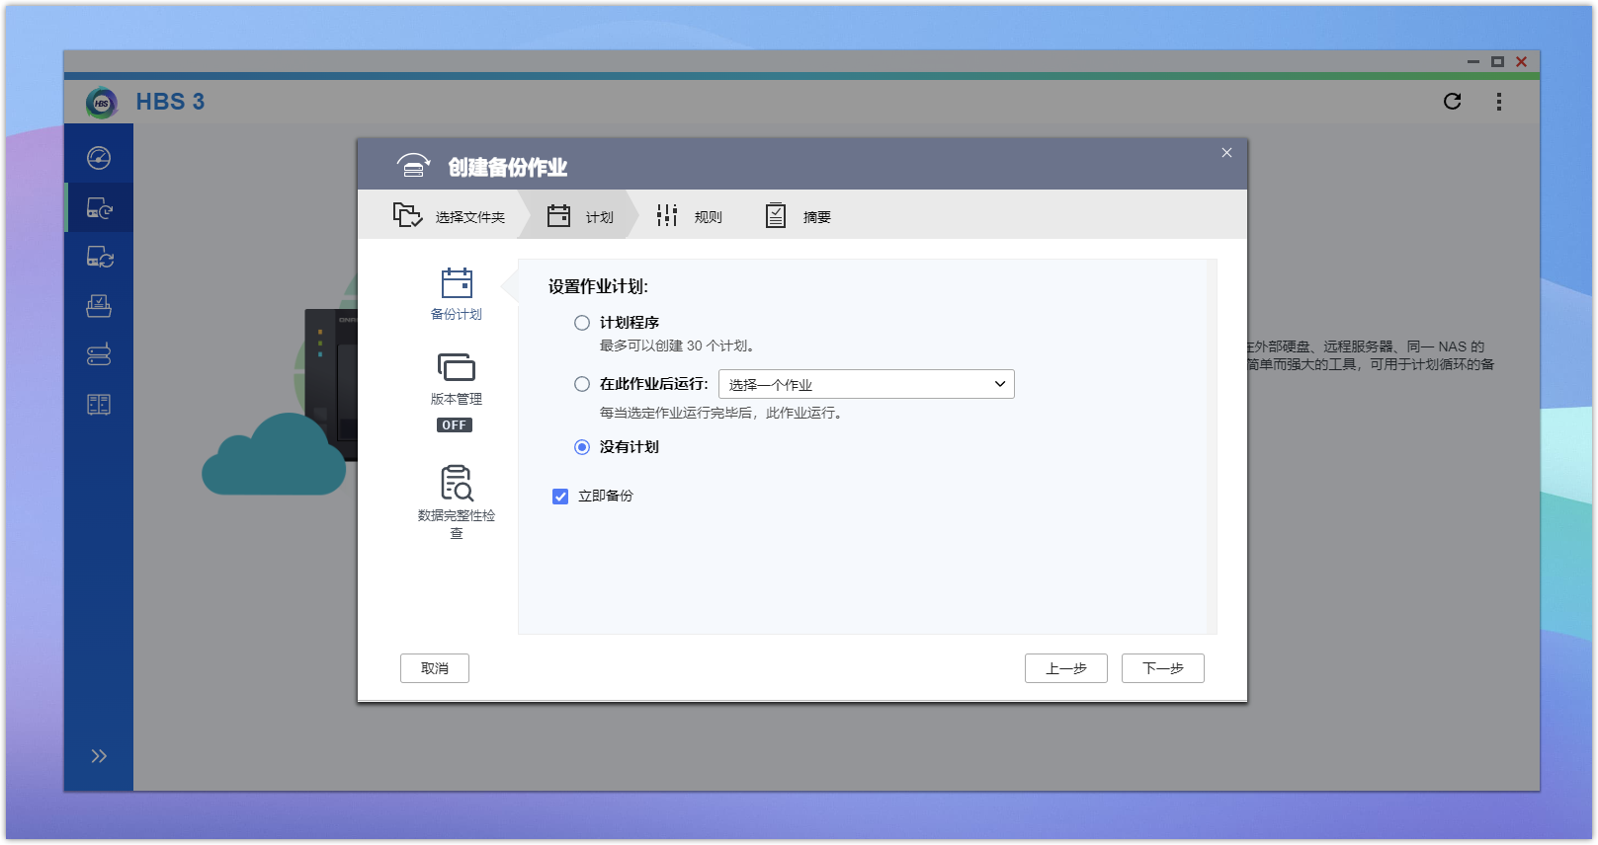The width and height of the screenshot is (1598, 845).
Task: Select the 计划程序 radio button
Action: (x=582, y=323)
